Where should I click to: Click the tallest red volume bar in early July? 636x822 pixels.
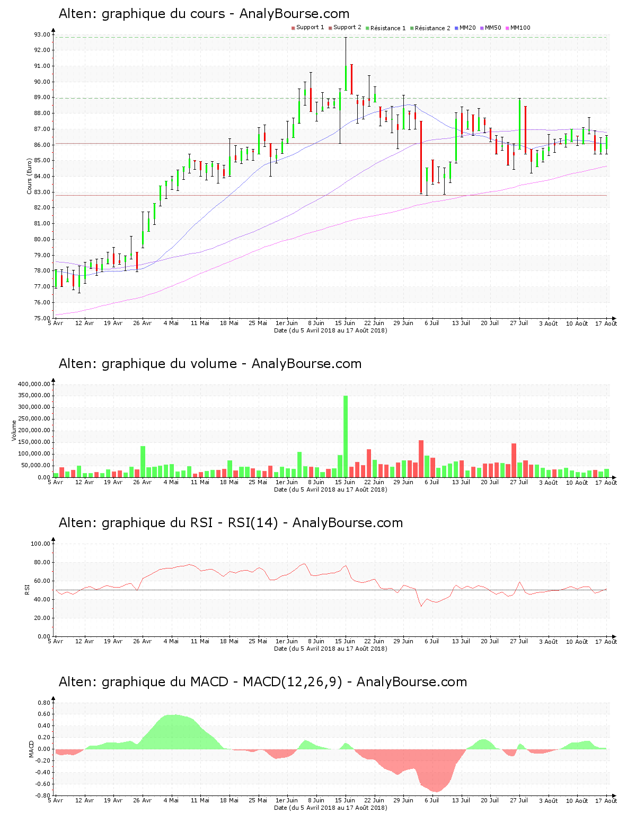[421, 459]
